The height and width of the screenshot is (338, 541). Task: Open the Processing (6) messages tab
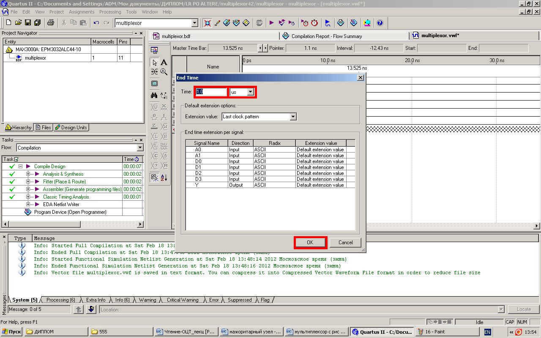click(60, 300)
